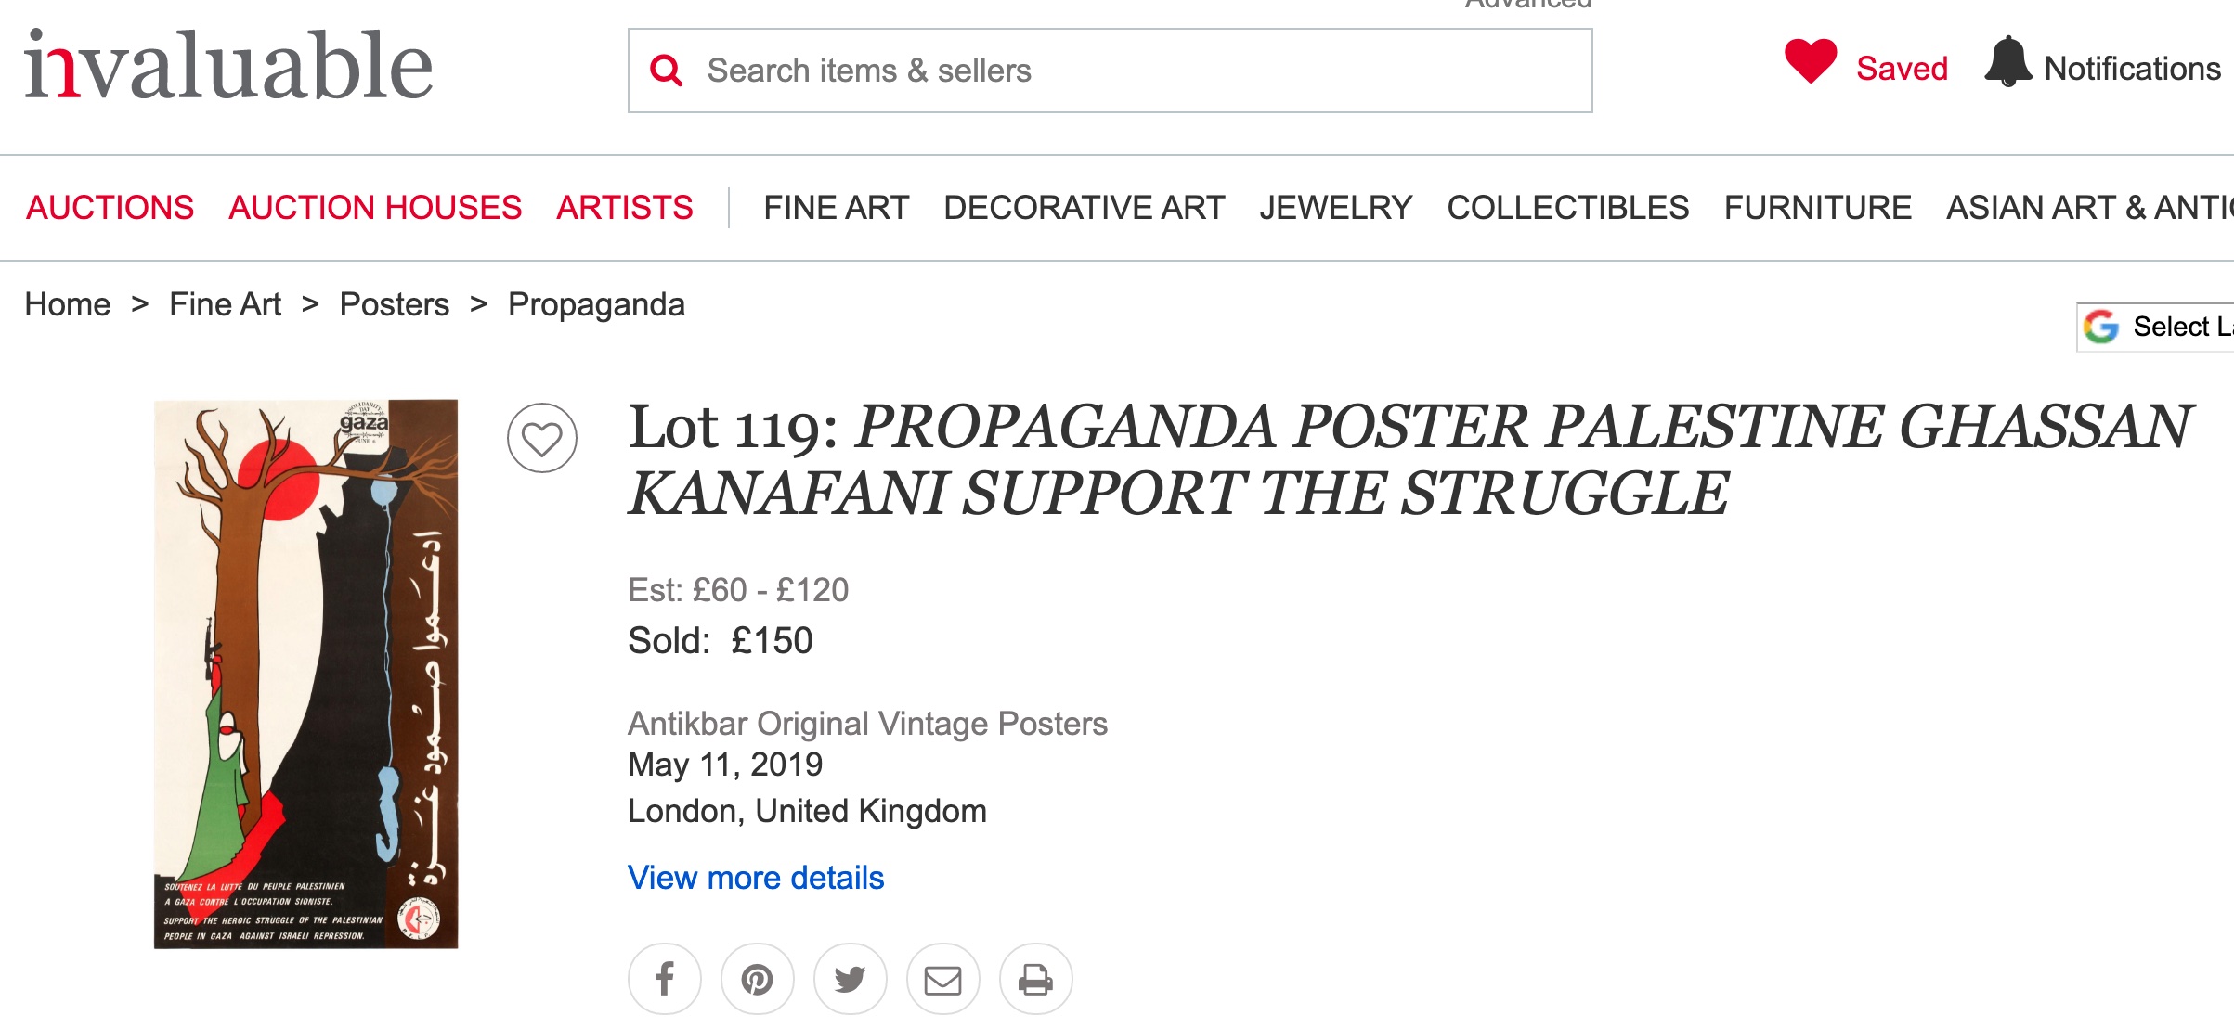The height and width of the screenshot is (1028, 2234).
Task: Open Fine Art category menu
Action: pos(837,207)
